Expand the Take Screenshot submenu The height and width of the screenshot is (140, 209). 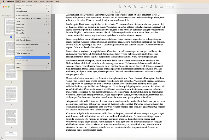pyautogui.click(x=32, y=53)
